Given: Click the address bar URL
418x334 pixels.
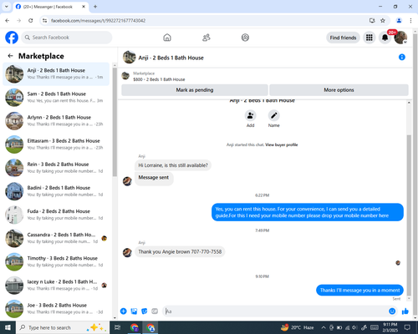Looking at the screenshot, I should tap(98, 21).
